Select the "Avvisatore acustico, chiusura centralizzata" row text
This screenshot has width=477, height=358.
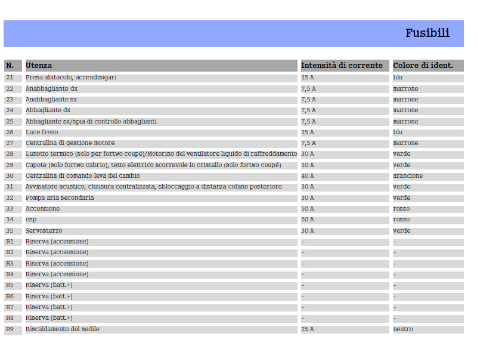click(x=154, y=187)
